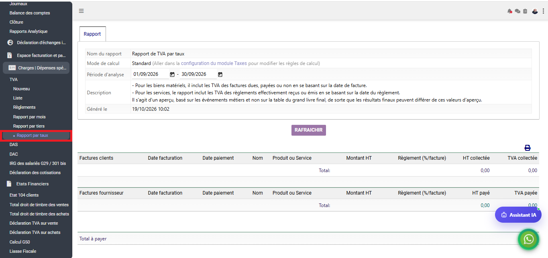Open Rapport par tiers in sidebar
This screenshot has height=258, width=548.
(29, 126)
